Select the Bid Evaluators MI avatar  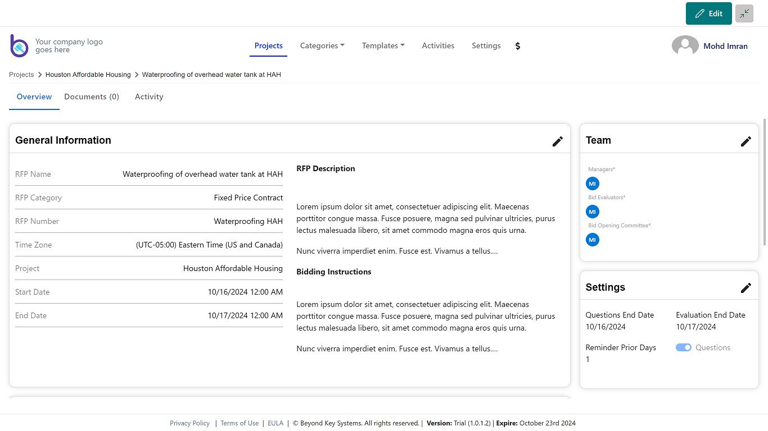tap(592, 212)
